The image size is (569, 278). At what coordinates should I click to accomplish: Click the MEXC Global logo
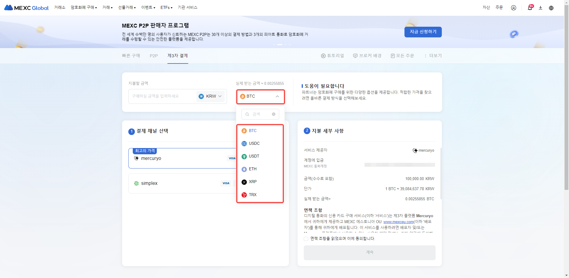26,8
